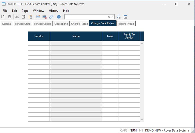This screenshot has height=133, width=195.
Task: Click the first Rate input cell
Action: (110, 43)
